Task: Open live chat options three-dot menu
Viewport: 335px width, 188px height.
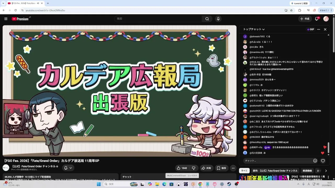Action: pos(319,30)
